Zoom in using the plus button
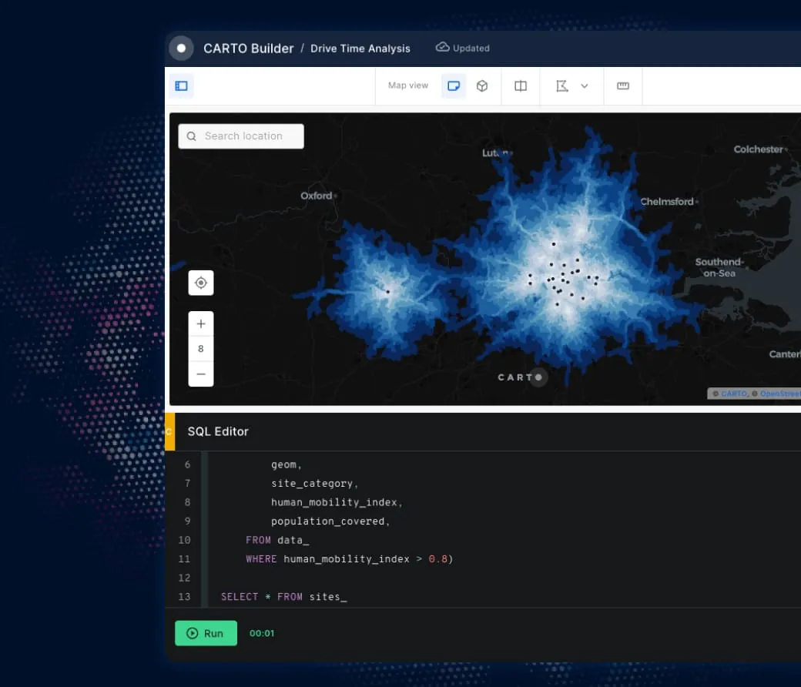This screenshot has width=801, height=687. click(x=201, y=323)
